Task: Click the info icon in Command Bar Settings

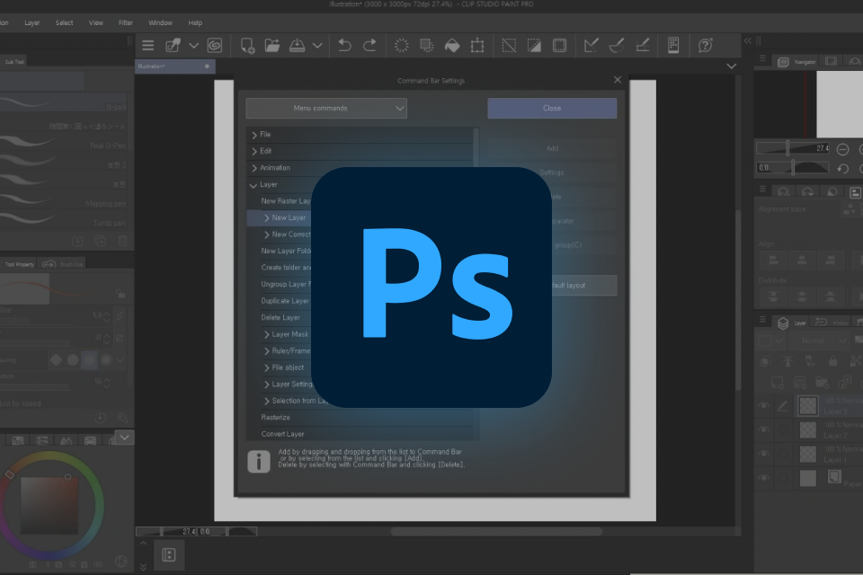Action: point(259,461)
